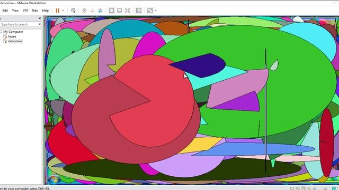Click the Windows Start orb in the guest
This screenshot has height=190, width=339.
(x=54, y=179)
